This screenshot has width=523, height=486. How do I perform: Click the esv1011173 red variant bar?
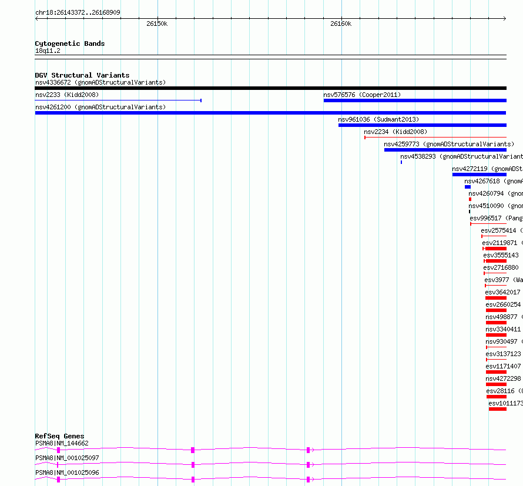[x=498, y=409]
